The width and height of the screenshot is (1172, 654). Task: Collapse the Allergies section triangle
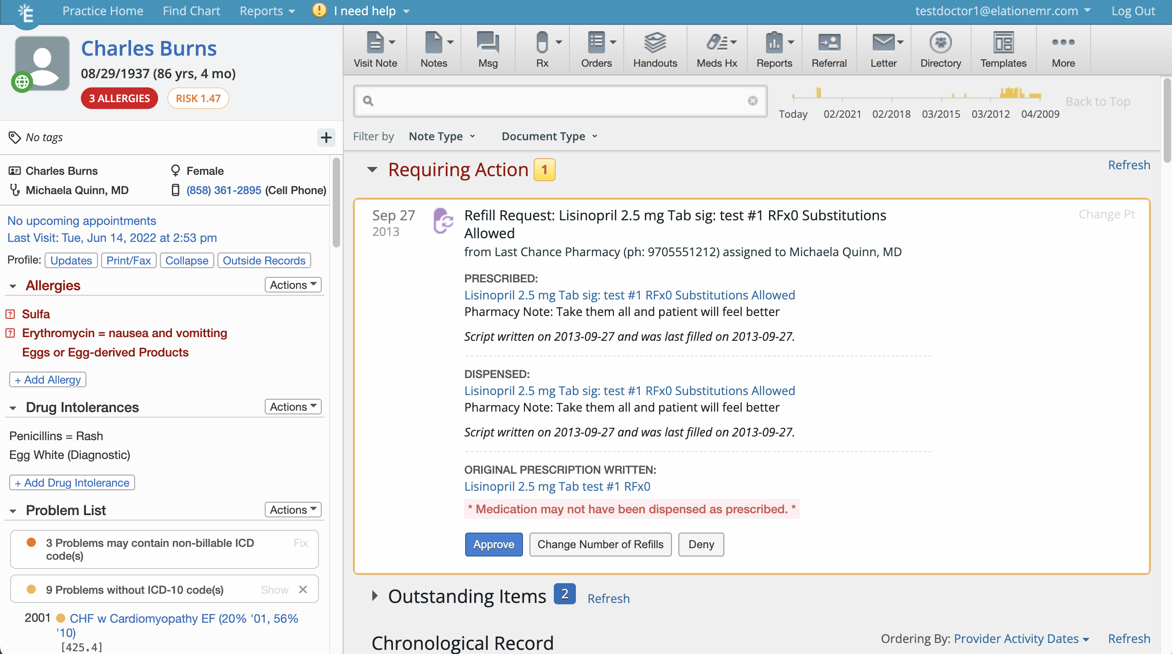[13, 286]
